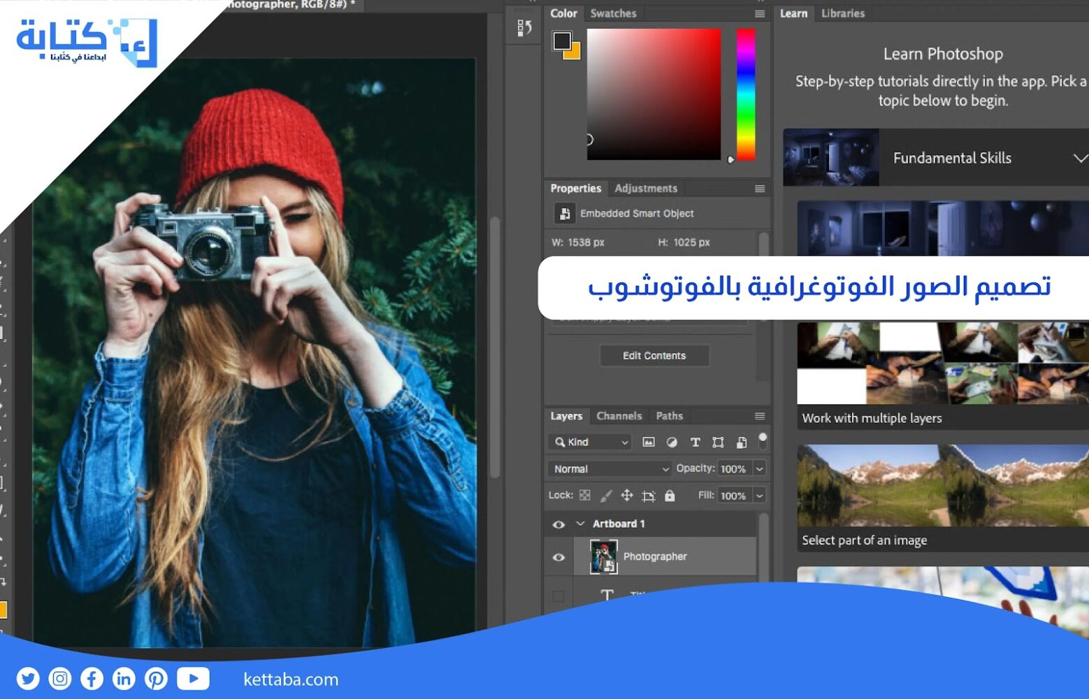Open the Facebook icon in the footer
The width and height of the screenshot is (1089, 699).
[x=92, y=679]
